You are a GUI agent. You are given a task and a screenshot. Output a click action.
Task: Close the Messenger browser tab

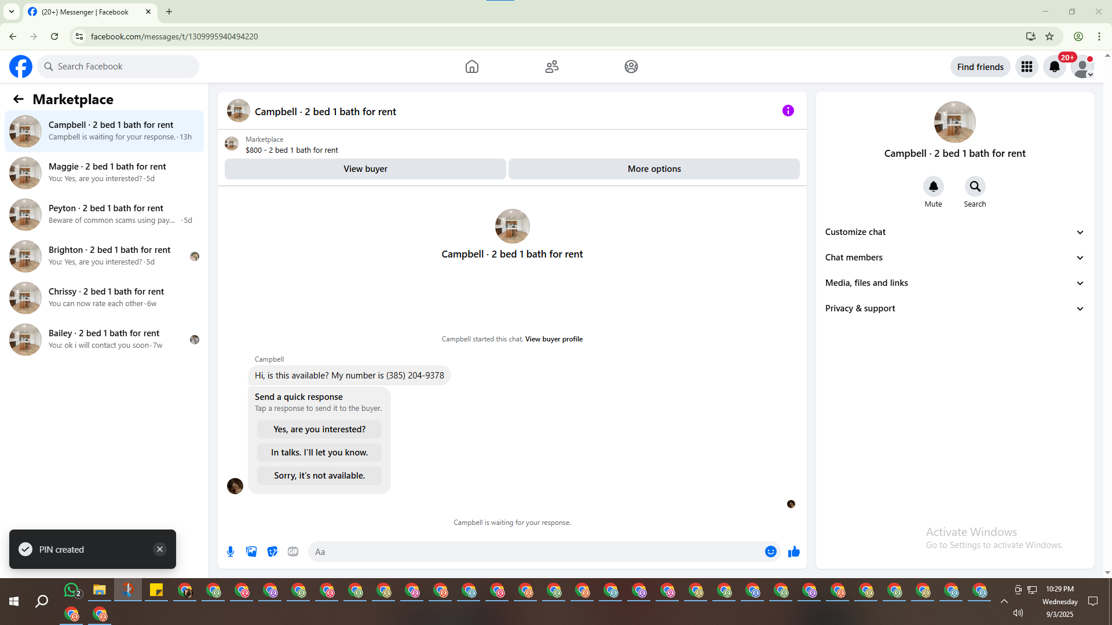pyautogui.click(x=148, y=12)
